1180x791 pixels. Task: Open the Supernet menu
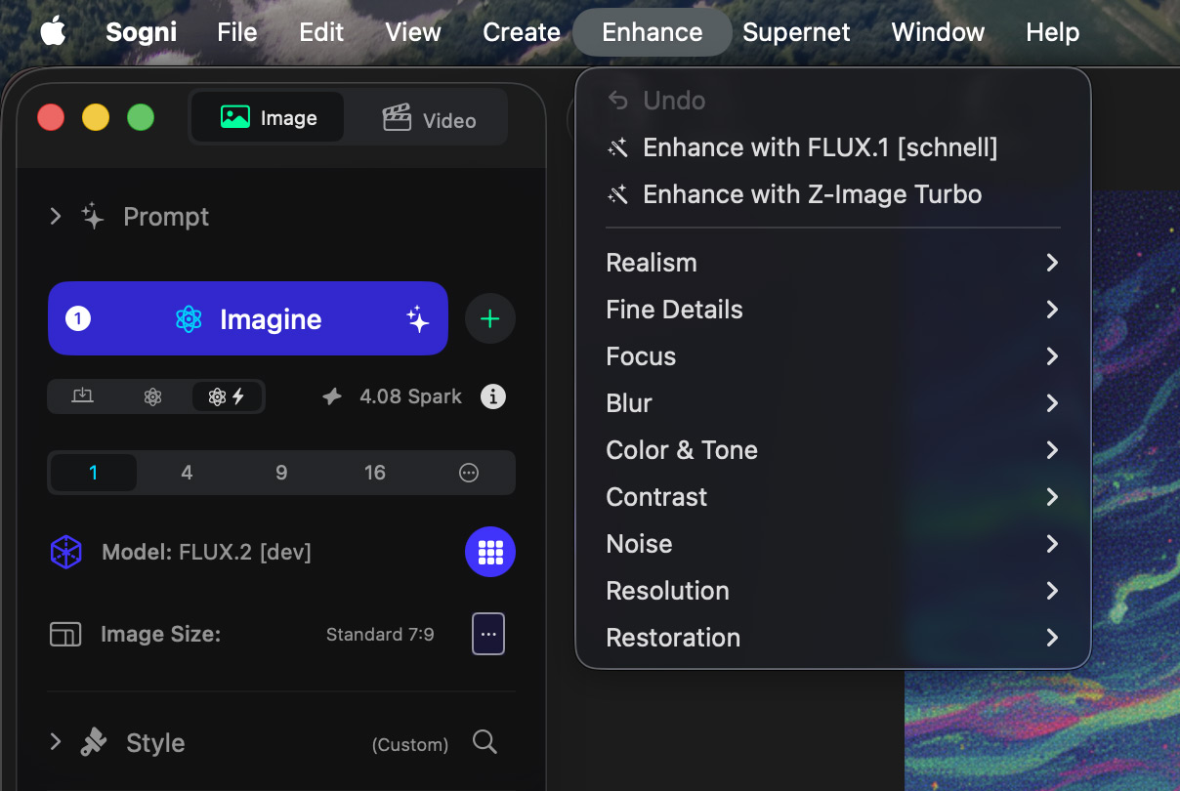(x=796, y=32)
